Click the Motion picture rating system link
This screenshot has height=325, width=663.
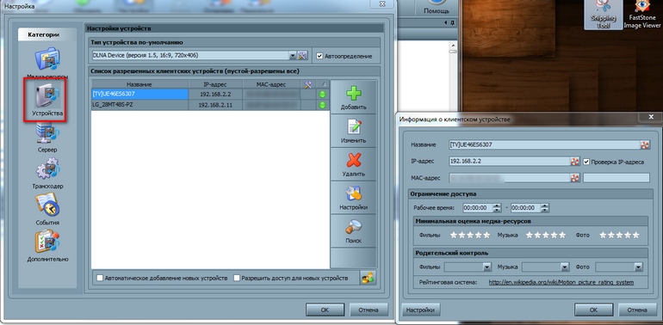tap(561, 282)
